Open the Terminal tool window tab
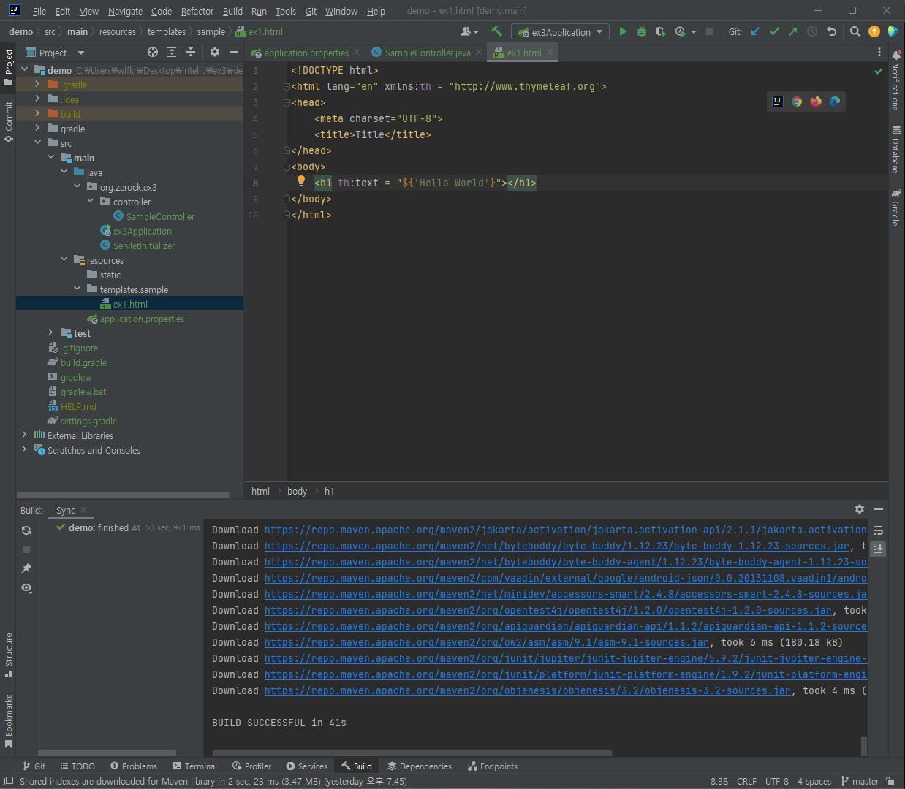The width and height of the screenshot is (905, 789). pos(195,766)
